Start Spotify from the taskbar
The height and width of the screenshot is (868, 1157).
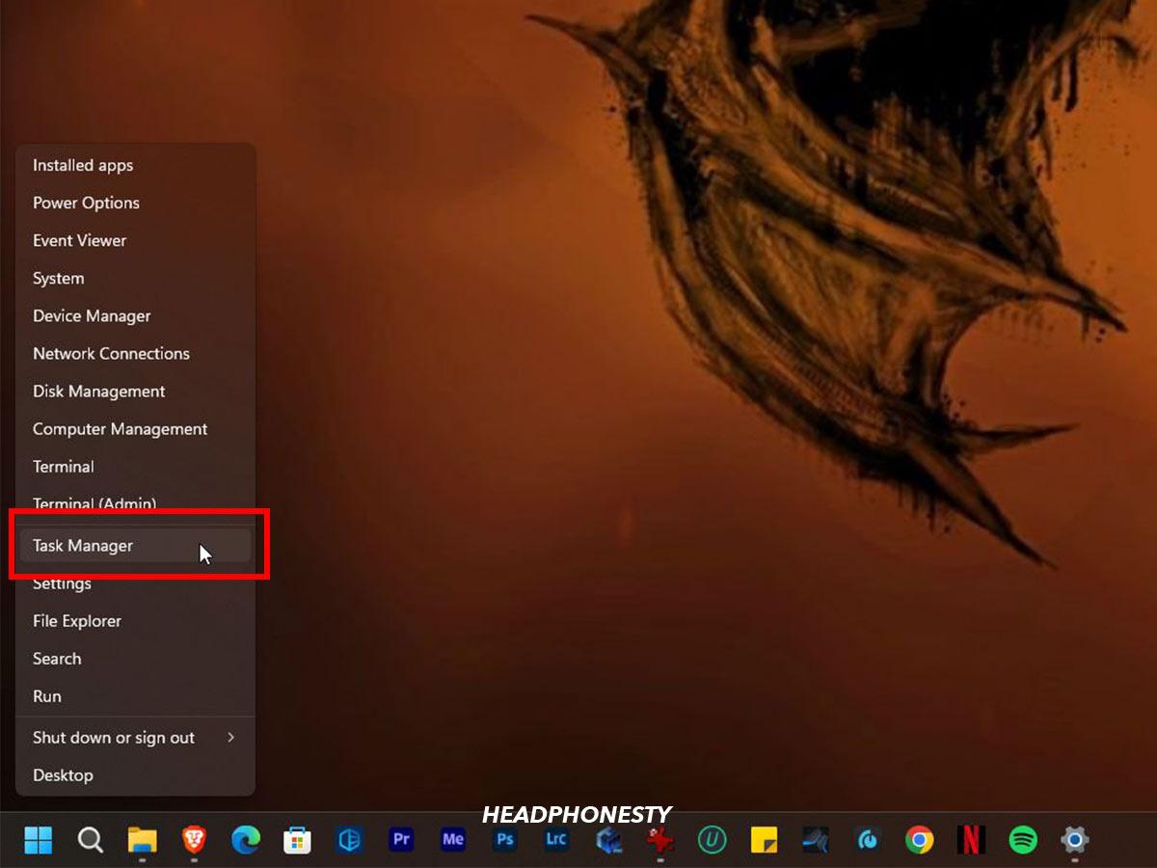point(1023,840)
